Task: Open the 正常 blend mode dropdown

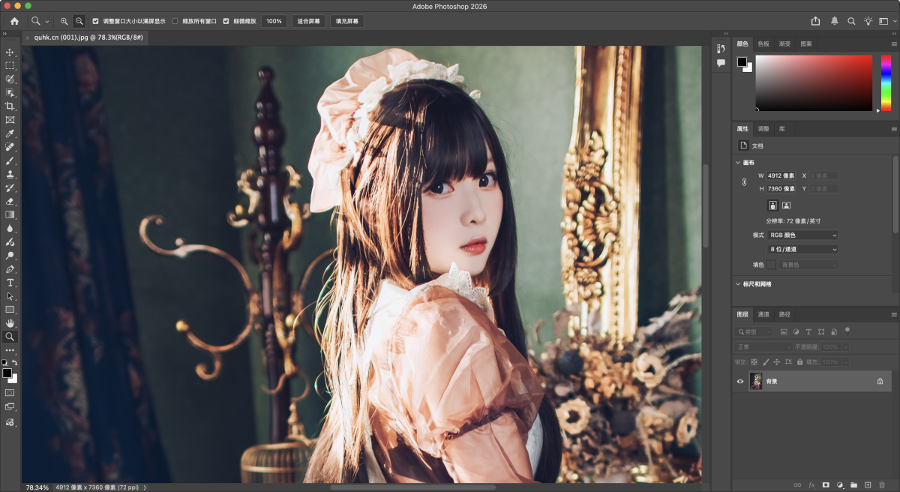Action: coord(763,347)
